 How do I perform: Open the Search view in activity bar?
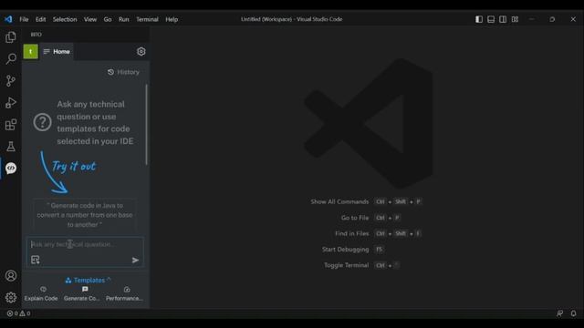pyautogui.click(x=11, y=58)
